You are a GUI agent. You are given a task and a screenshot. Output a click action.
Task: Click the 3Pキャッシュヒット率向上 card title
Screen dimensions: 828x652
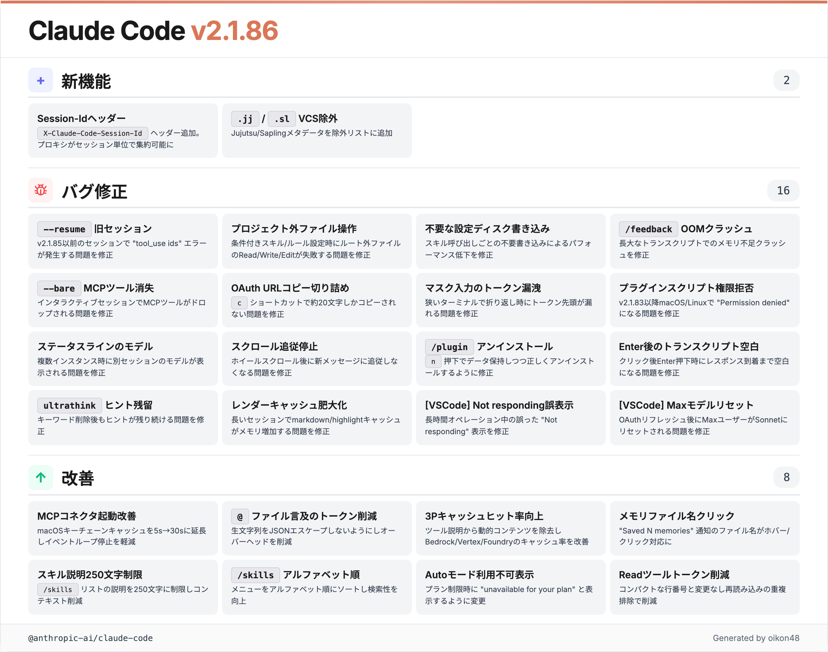click(484, 516)
